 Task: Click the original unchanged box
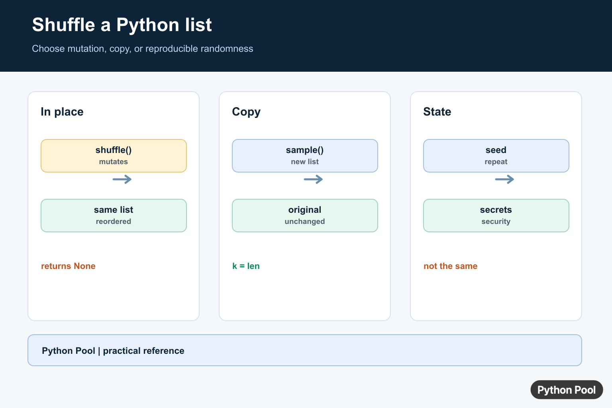305,216
